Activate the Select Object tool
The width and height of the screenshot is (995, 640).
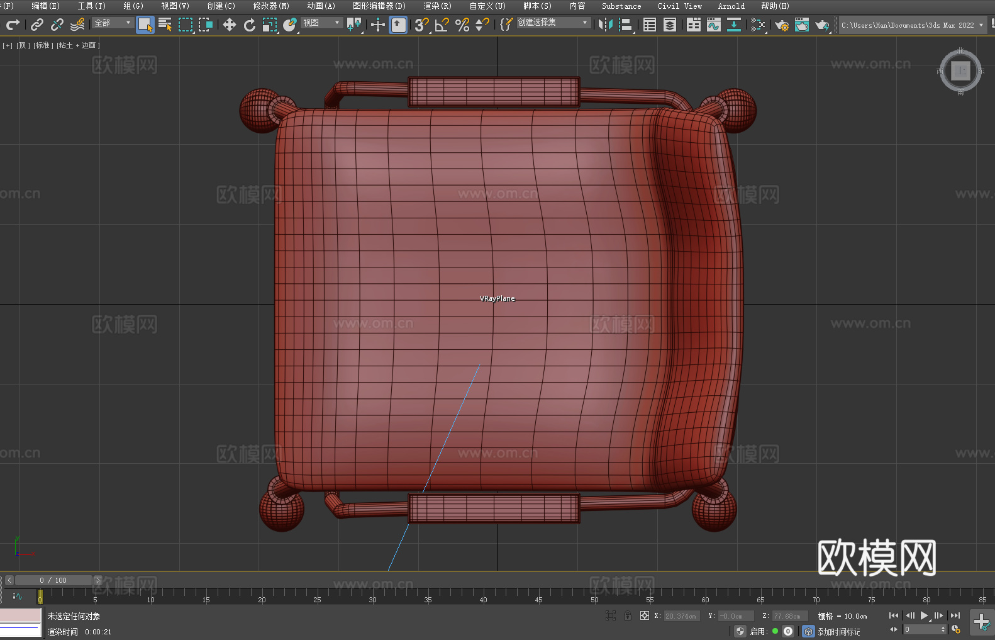145,25
